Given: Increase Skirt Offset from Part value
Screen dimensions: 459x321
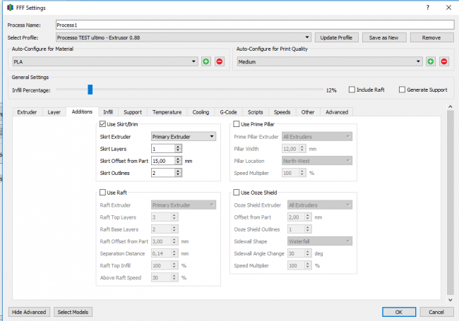Looking at the screenshot, I should (178, 159).
